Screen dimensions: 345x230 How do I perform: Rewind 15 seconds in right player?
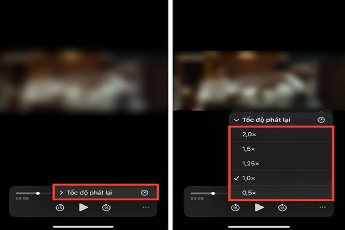[235, 207]
